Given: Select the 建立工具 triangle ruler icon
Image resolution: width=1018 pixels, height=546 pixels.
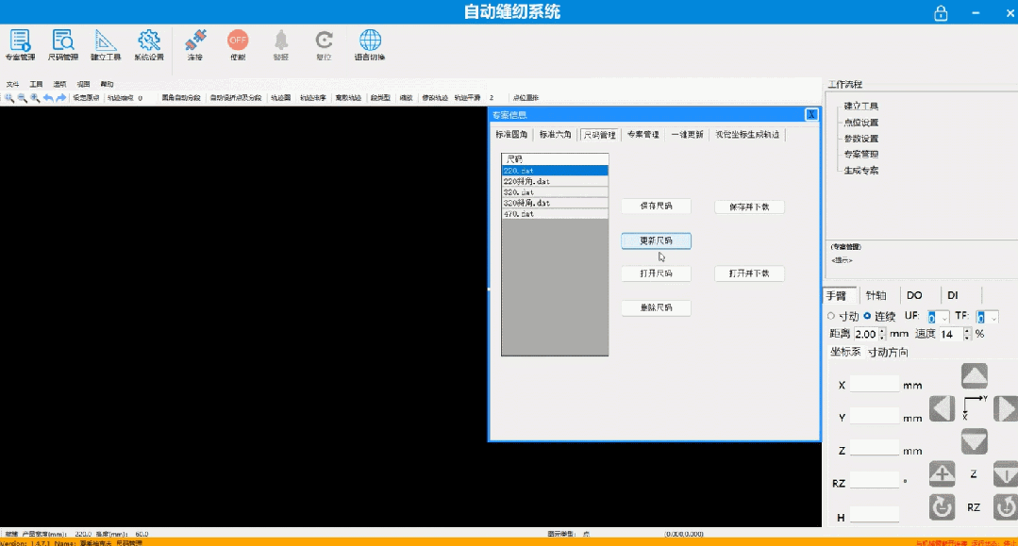Looking at the screenshot, I should point(106,44).
